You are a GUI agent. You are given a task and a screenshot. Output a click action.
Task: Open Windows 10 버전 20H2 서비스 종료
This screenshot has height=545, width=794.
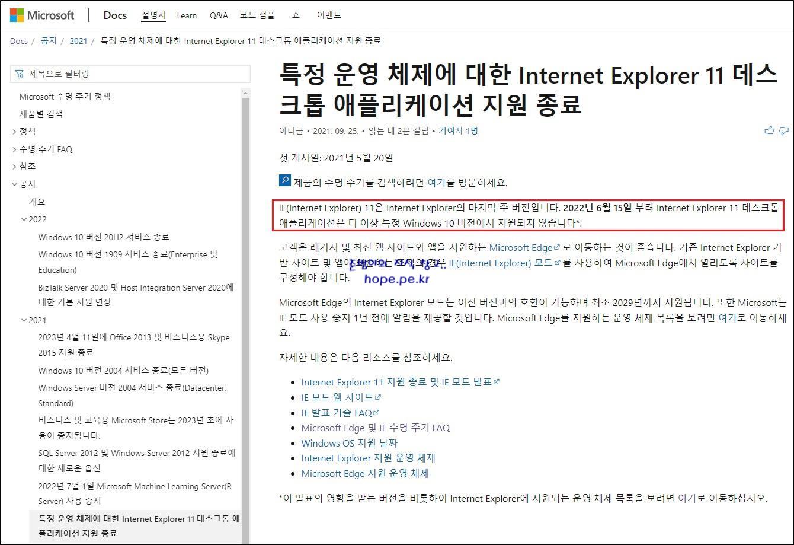(x=104, y=237)
